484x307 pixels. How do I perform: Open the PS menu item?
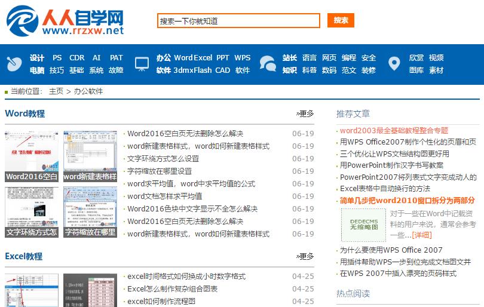pyautogui.click(x=57, y=58)
